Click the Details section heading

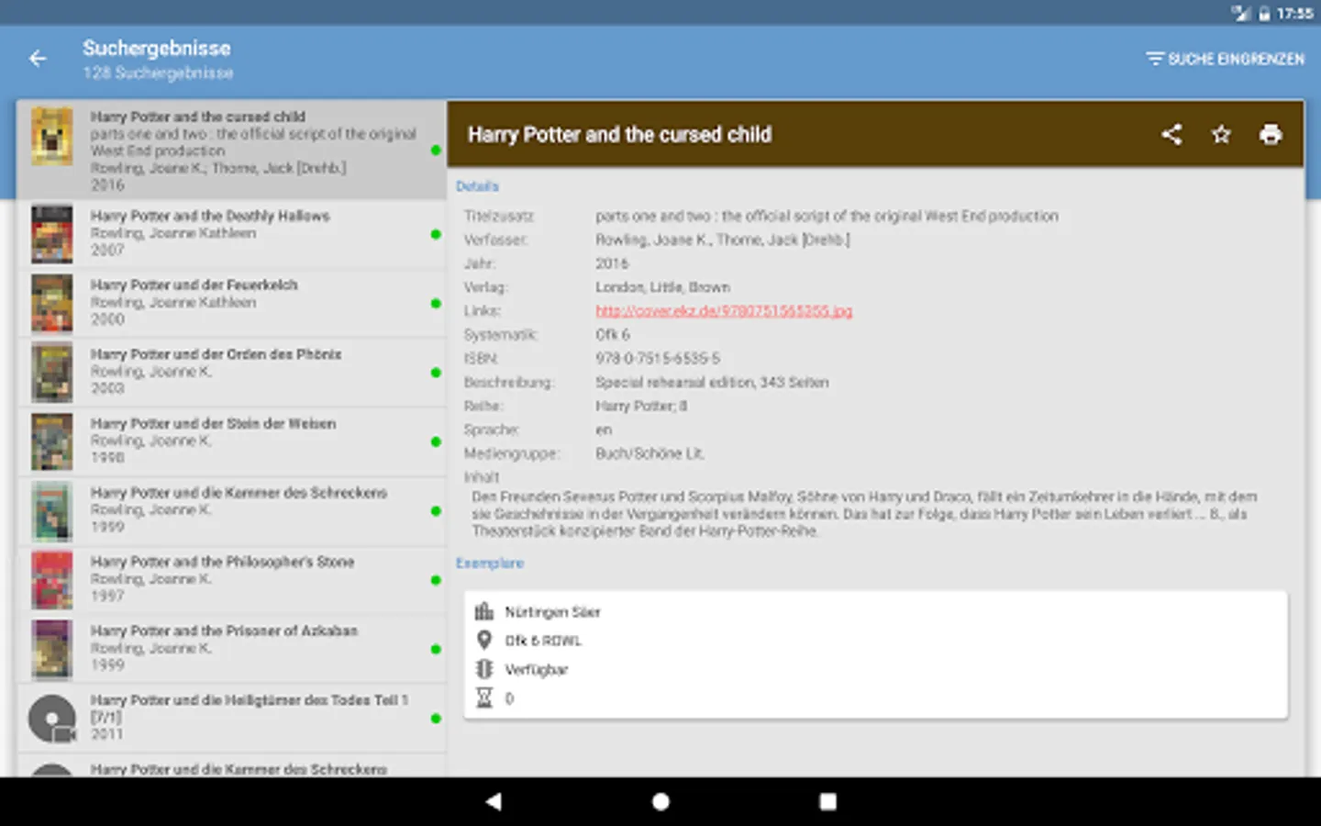click(477, 186)
